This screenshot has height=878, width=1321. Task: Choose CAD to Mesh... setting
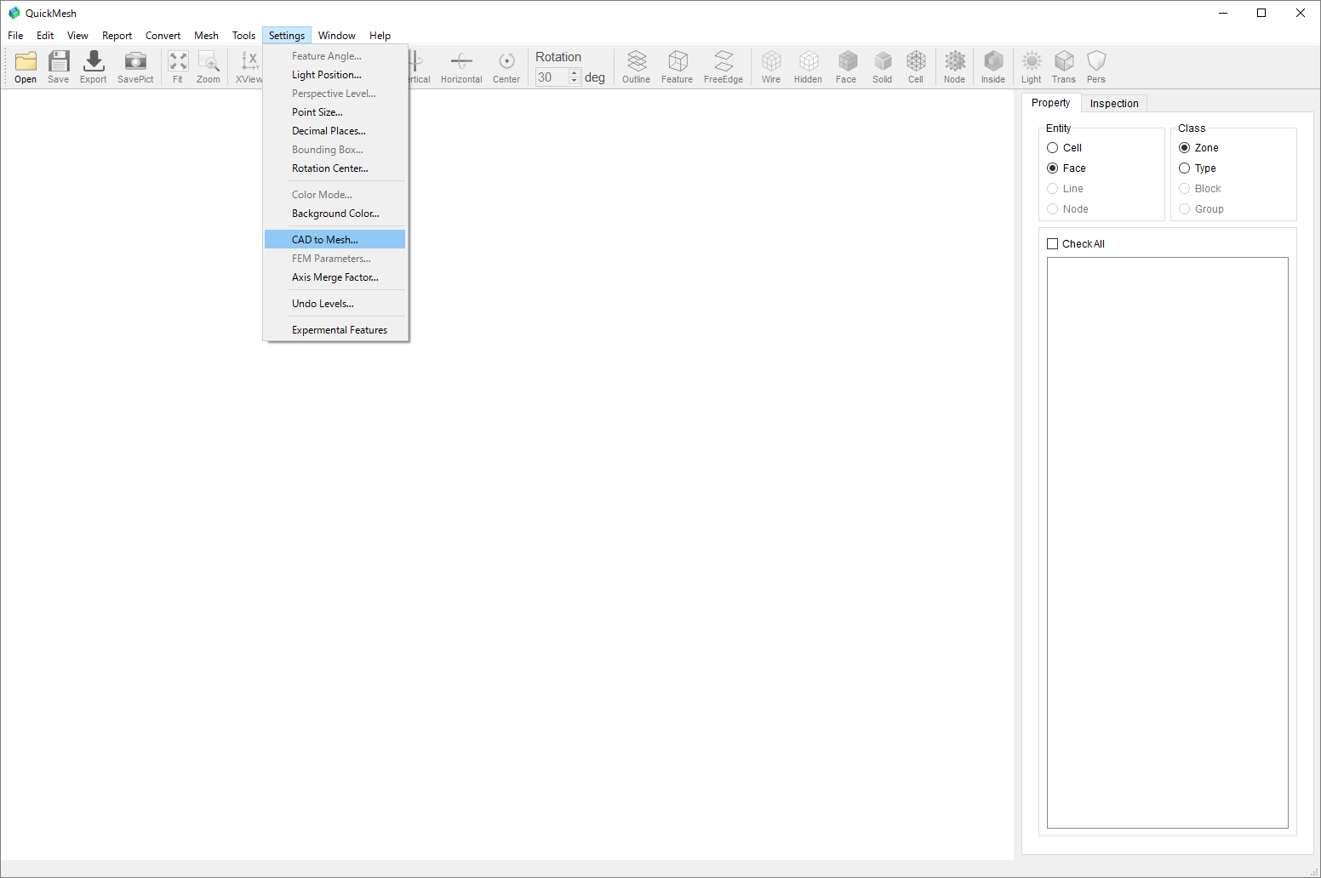coord(335,240)
